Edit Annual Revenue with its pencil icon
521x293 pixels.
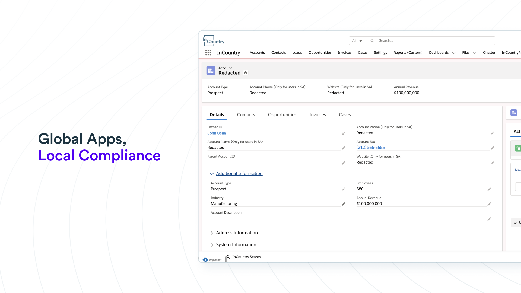tap(489, 204)
